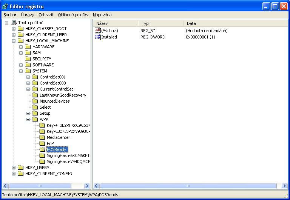Select the Setup key label
The width and height of the screenshot is (290, 200).
click(x=45, y=113)
